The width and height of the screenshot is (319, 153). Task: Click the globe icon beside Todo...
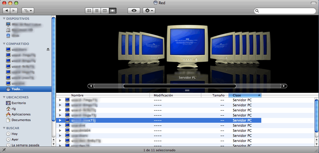(8, 89)
